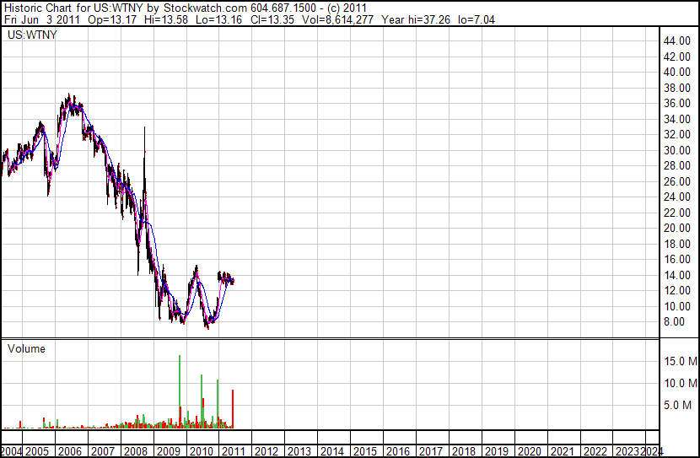This screenshot has width=700, height=458.
Task: Click the 44.00 price axis label
Action: (678, 40)
